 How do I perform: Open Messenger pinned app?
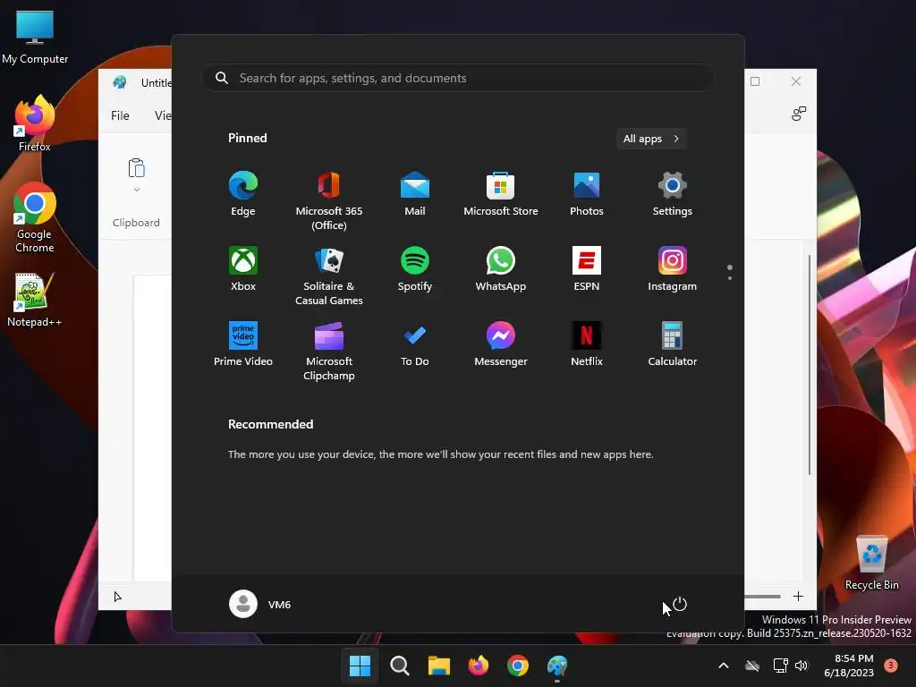(501, 344)
